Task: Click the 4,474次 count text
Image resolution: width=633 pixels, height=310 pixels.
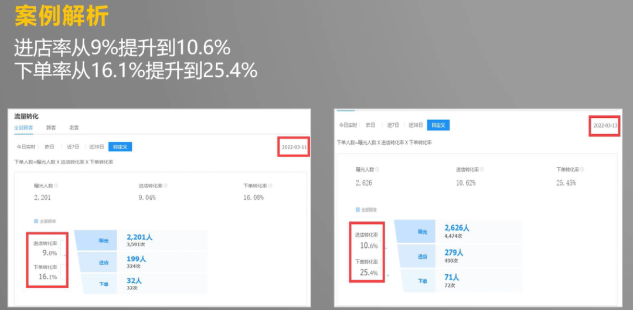Action: pyautogui.click(x=453, y=236)
